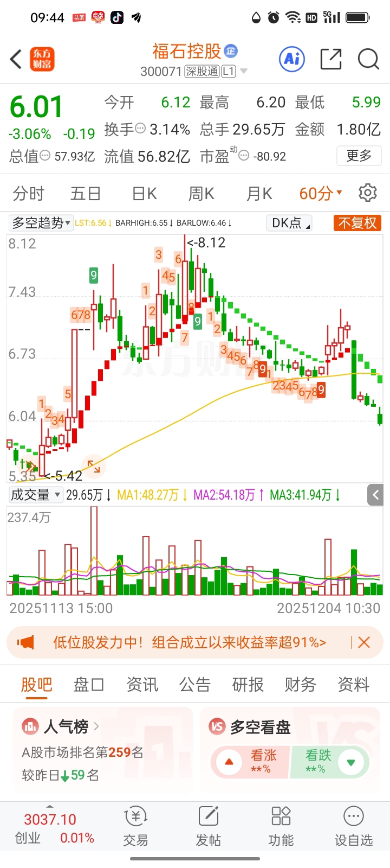
Task: Switch to 周K chart tab
Action: (x=201, y=193)
